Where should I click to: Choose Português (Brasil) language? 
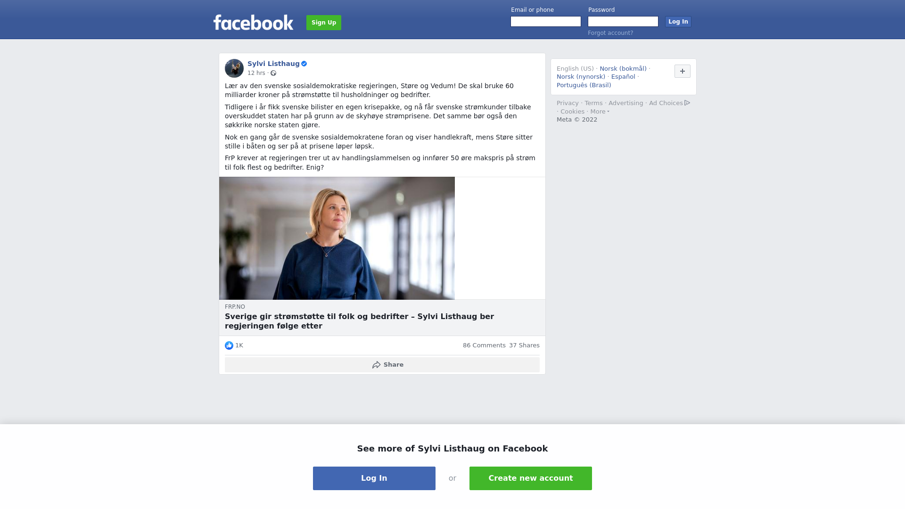tap(584, 85)
